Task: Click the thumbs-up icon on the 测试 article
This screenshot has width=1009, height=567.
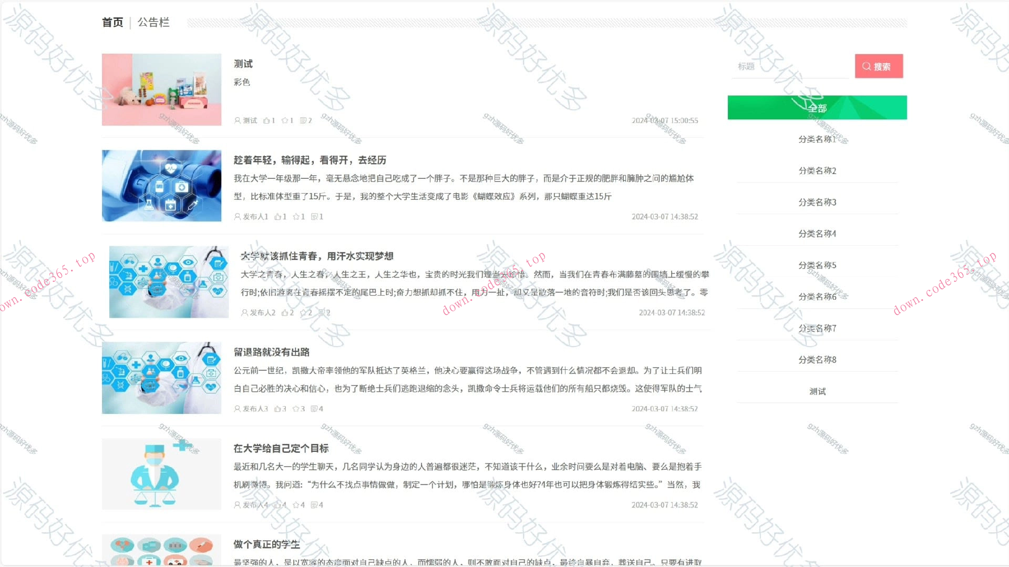Action: [266, 120]
